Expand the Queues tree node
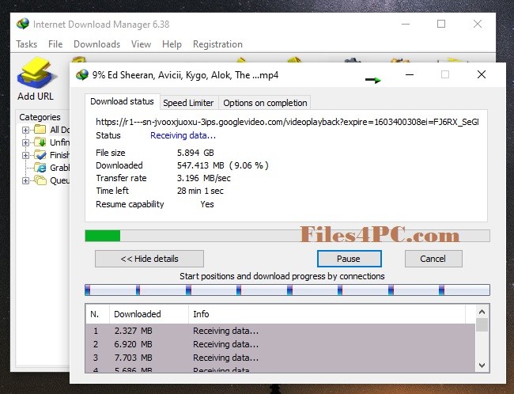 [x=25, y=180]
